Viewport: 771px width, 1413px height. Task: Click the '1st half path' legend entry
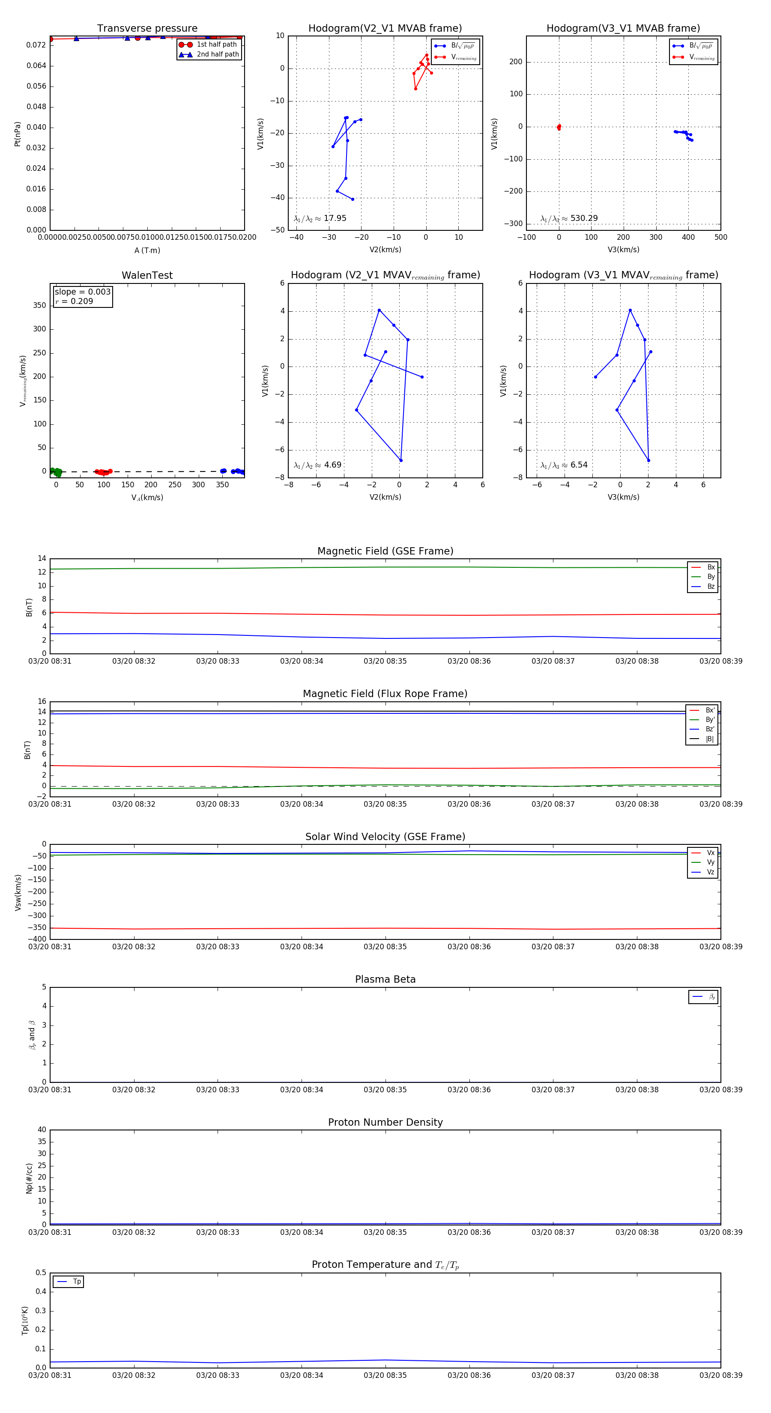coord(209,45)
